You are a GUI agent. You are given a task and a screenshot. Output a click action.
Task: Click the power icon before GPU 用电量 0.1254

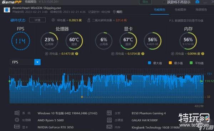[x=113, y=54]
